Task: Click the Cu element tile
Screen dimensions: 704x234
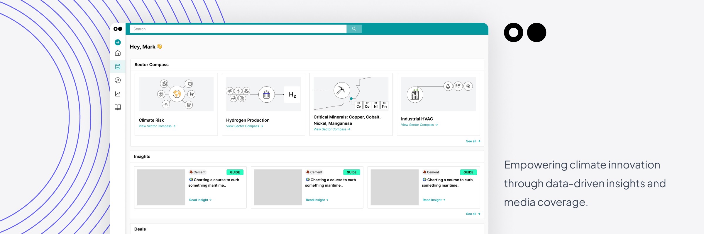Action: (359, 105)
